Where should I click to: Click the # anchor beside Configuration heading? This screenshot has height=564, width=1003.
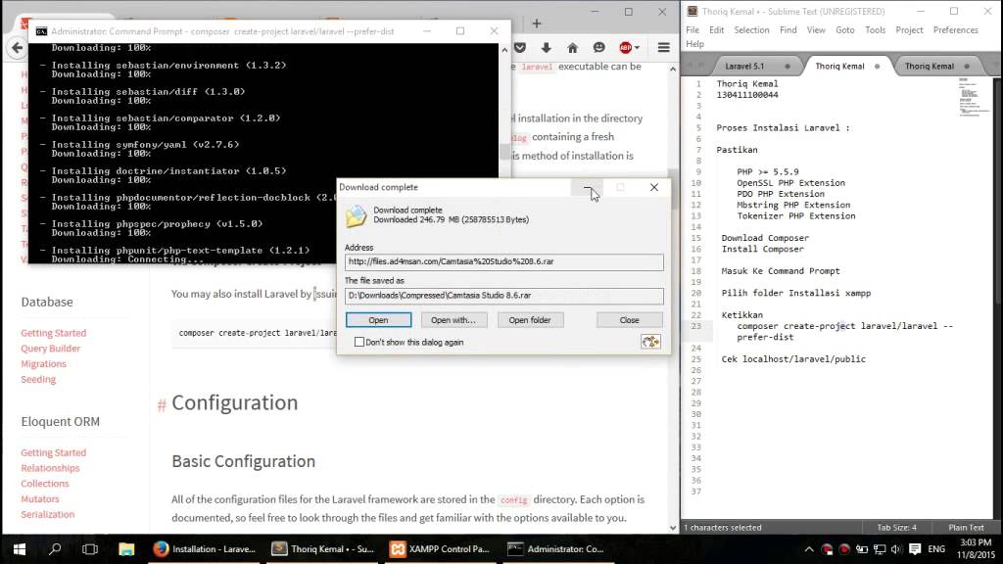[x=162, y=404]
